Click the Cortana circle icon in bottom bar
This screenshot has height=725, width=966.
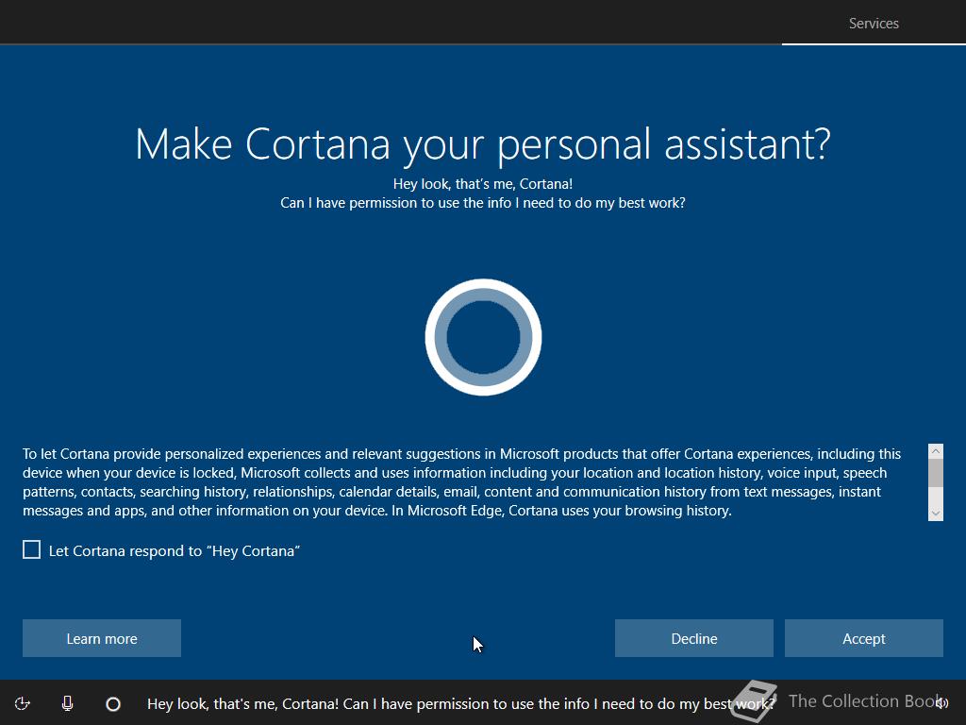point(113,703)
